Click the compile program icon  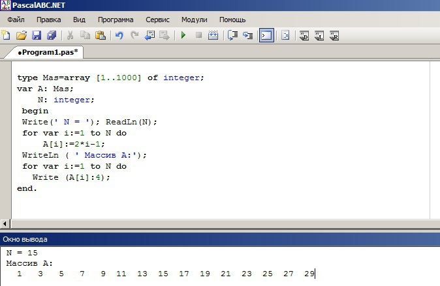click(x=213, y=35)
